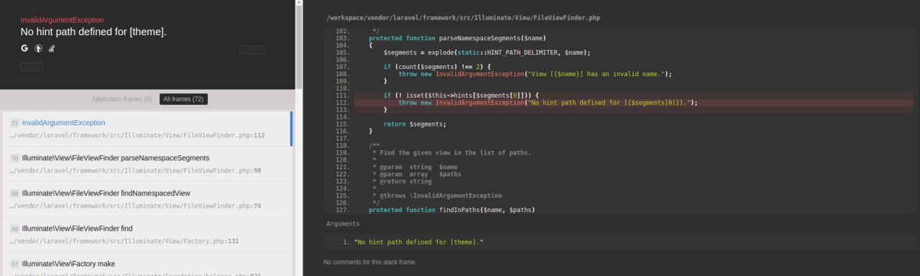Click docblock line 125 @throws annotation

[437, 195]
